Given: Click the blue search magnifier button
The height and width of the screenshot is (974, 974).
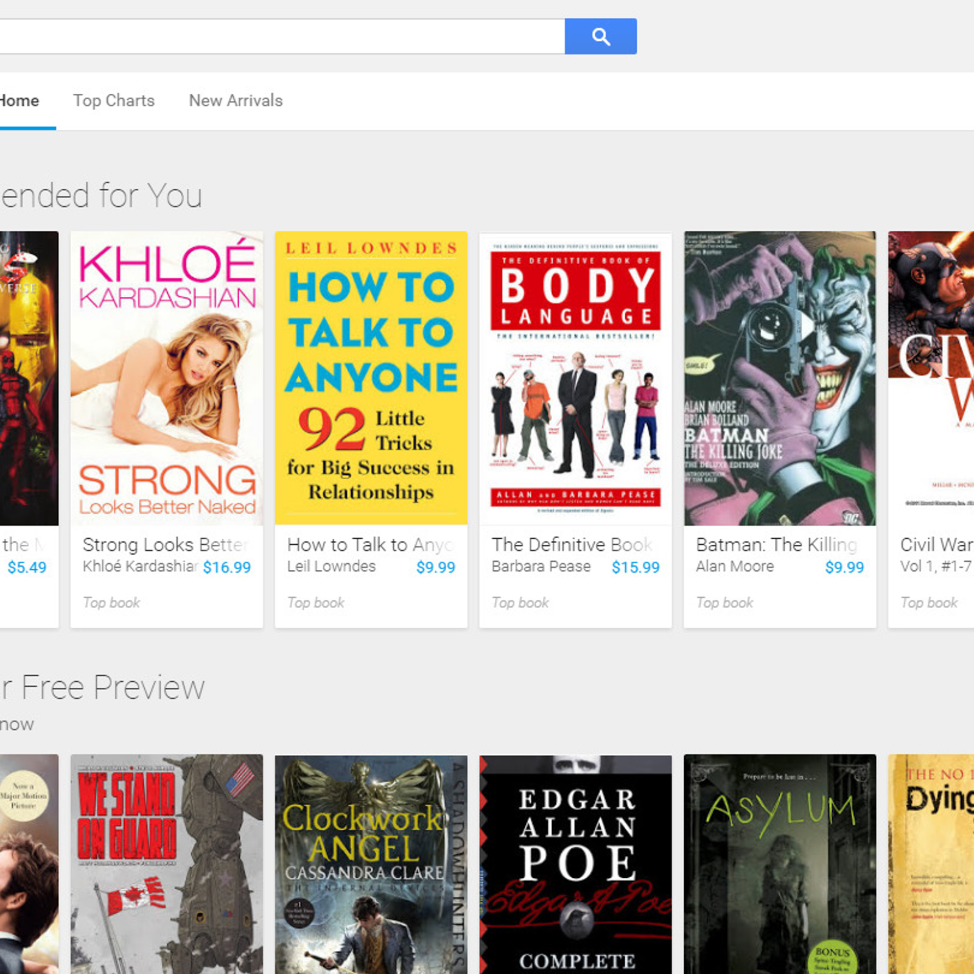Looking at the screenshot, I should [600, 37].
